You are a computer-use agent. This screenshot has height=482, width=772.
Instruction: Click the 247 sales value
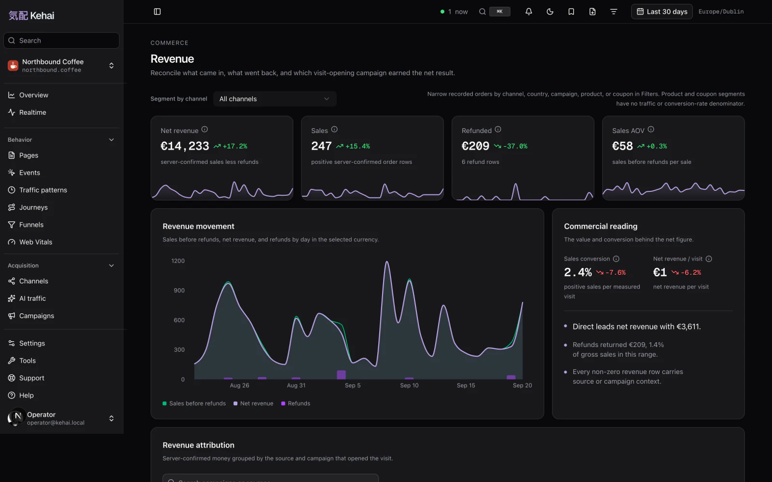click(321, 146)
